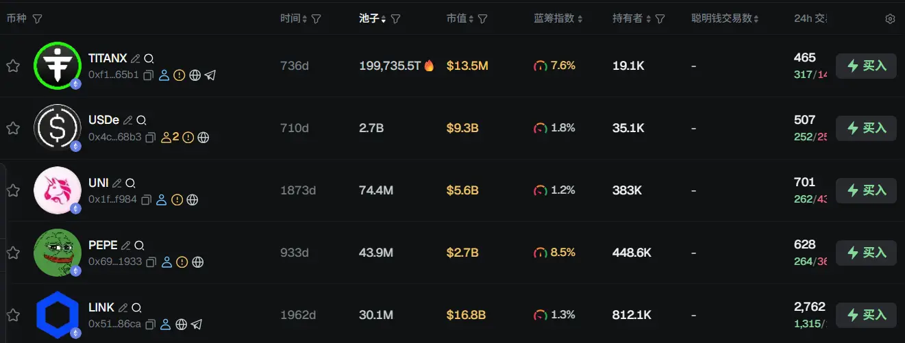
Task: Click 买入 button for USDe
Action: tap(866, 128)
